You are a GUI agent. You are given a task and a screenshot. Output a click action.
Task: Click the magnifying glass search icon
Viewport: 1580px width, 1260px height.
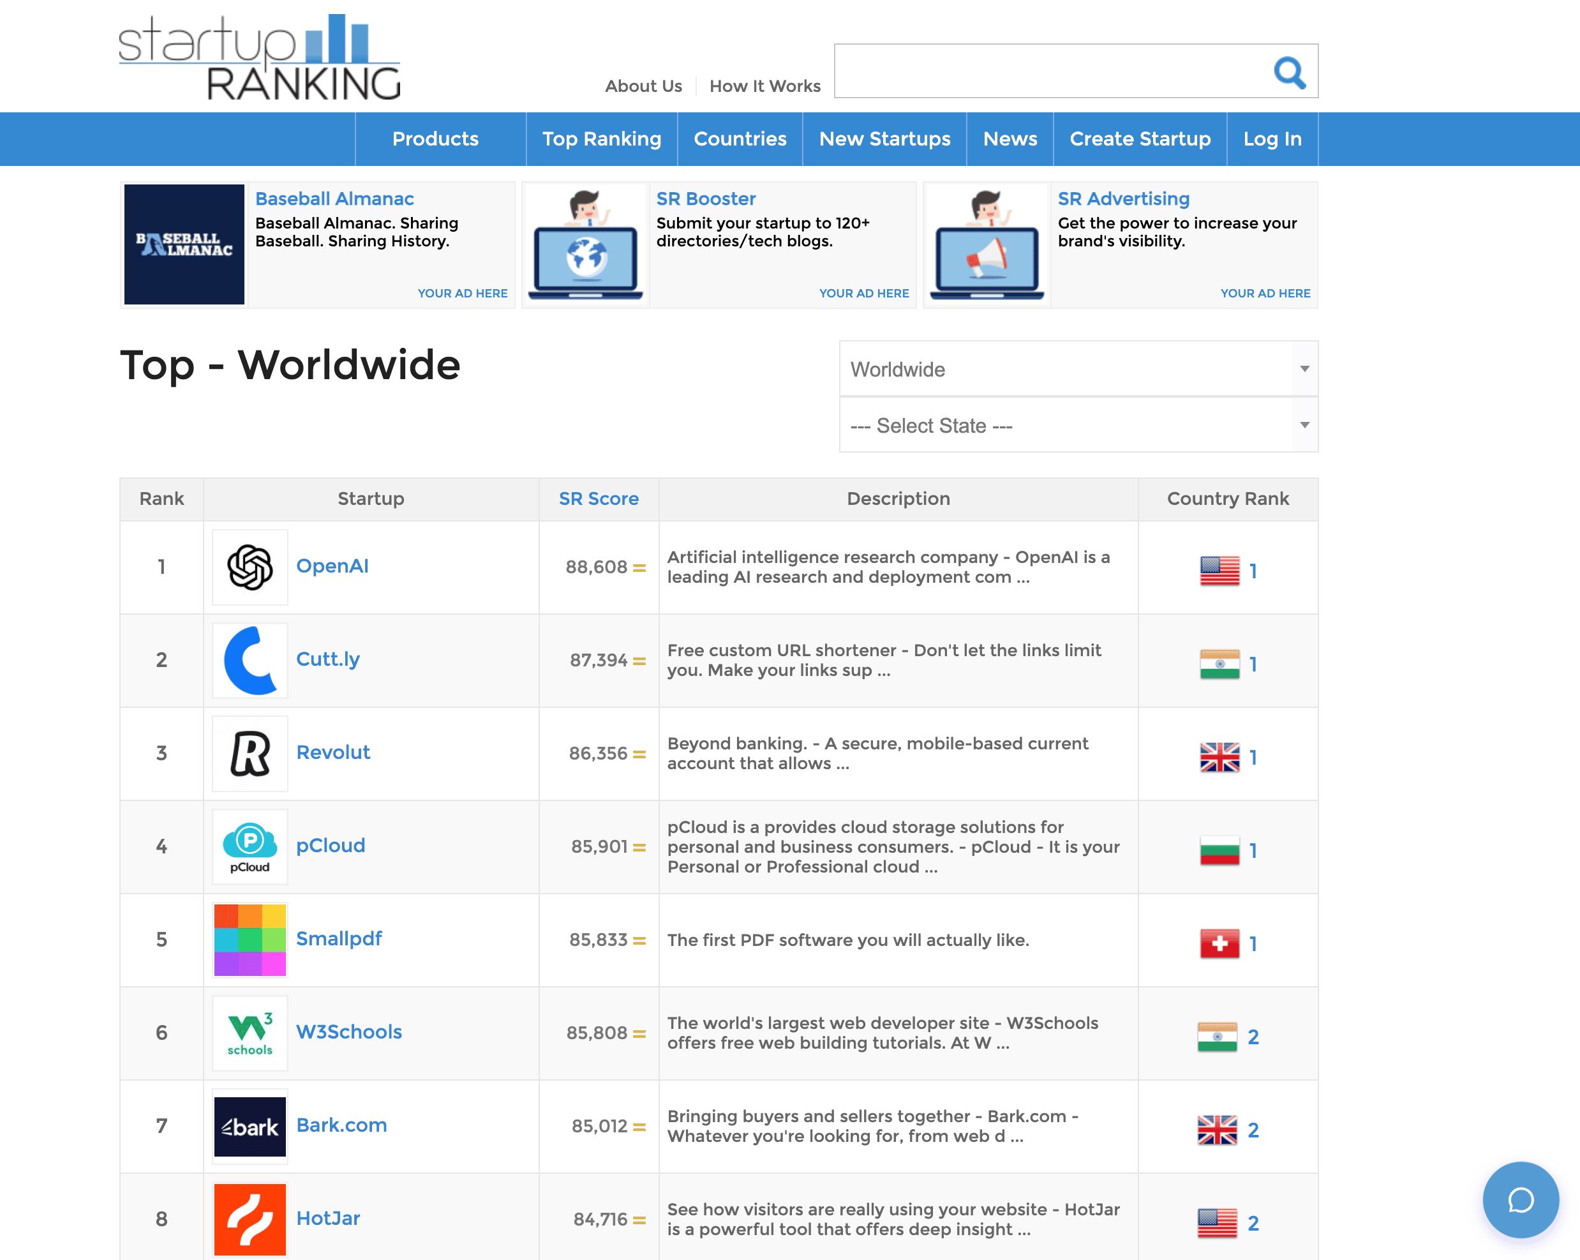pos(1289,72)
